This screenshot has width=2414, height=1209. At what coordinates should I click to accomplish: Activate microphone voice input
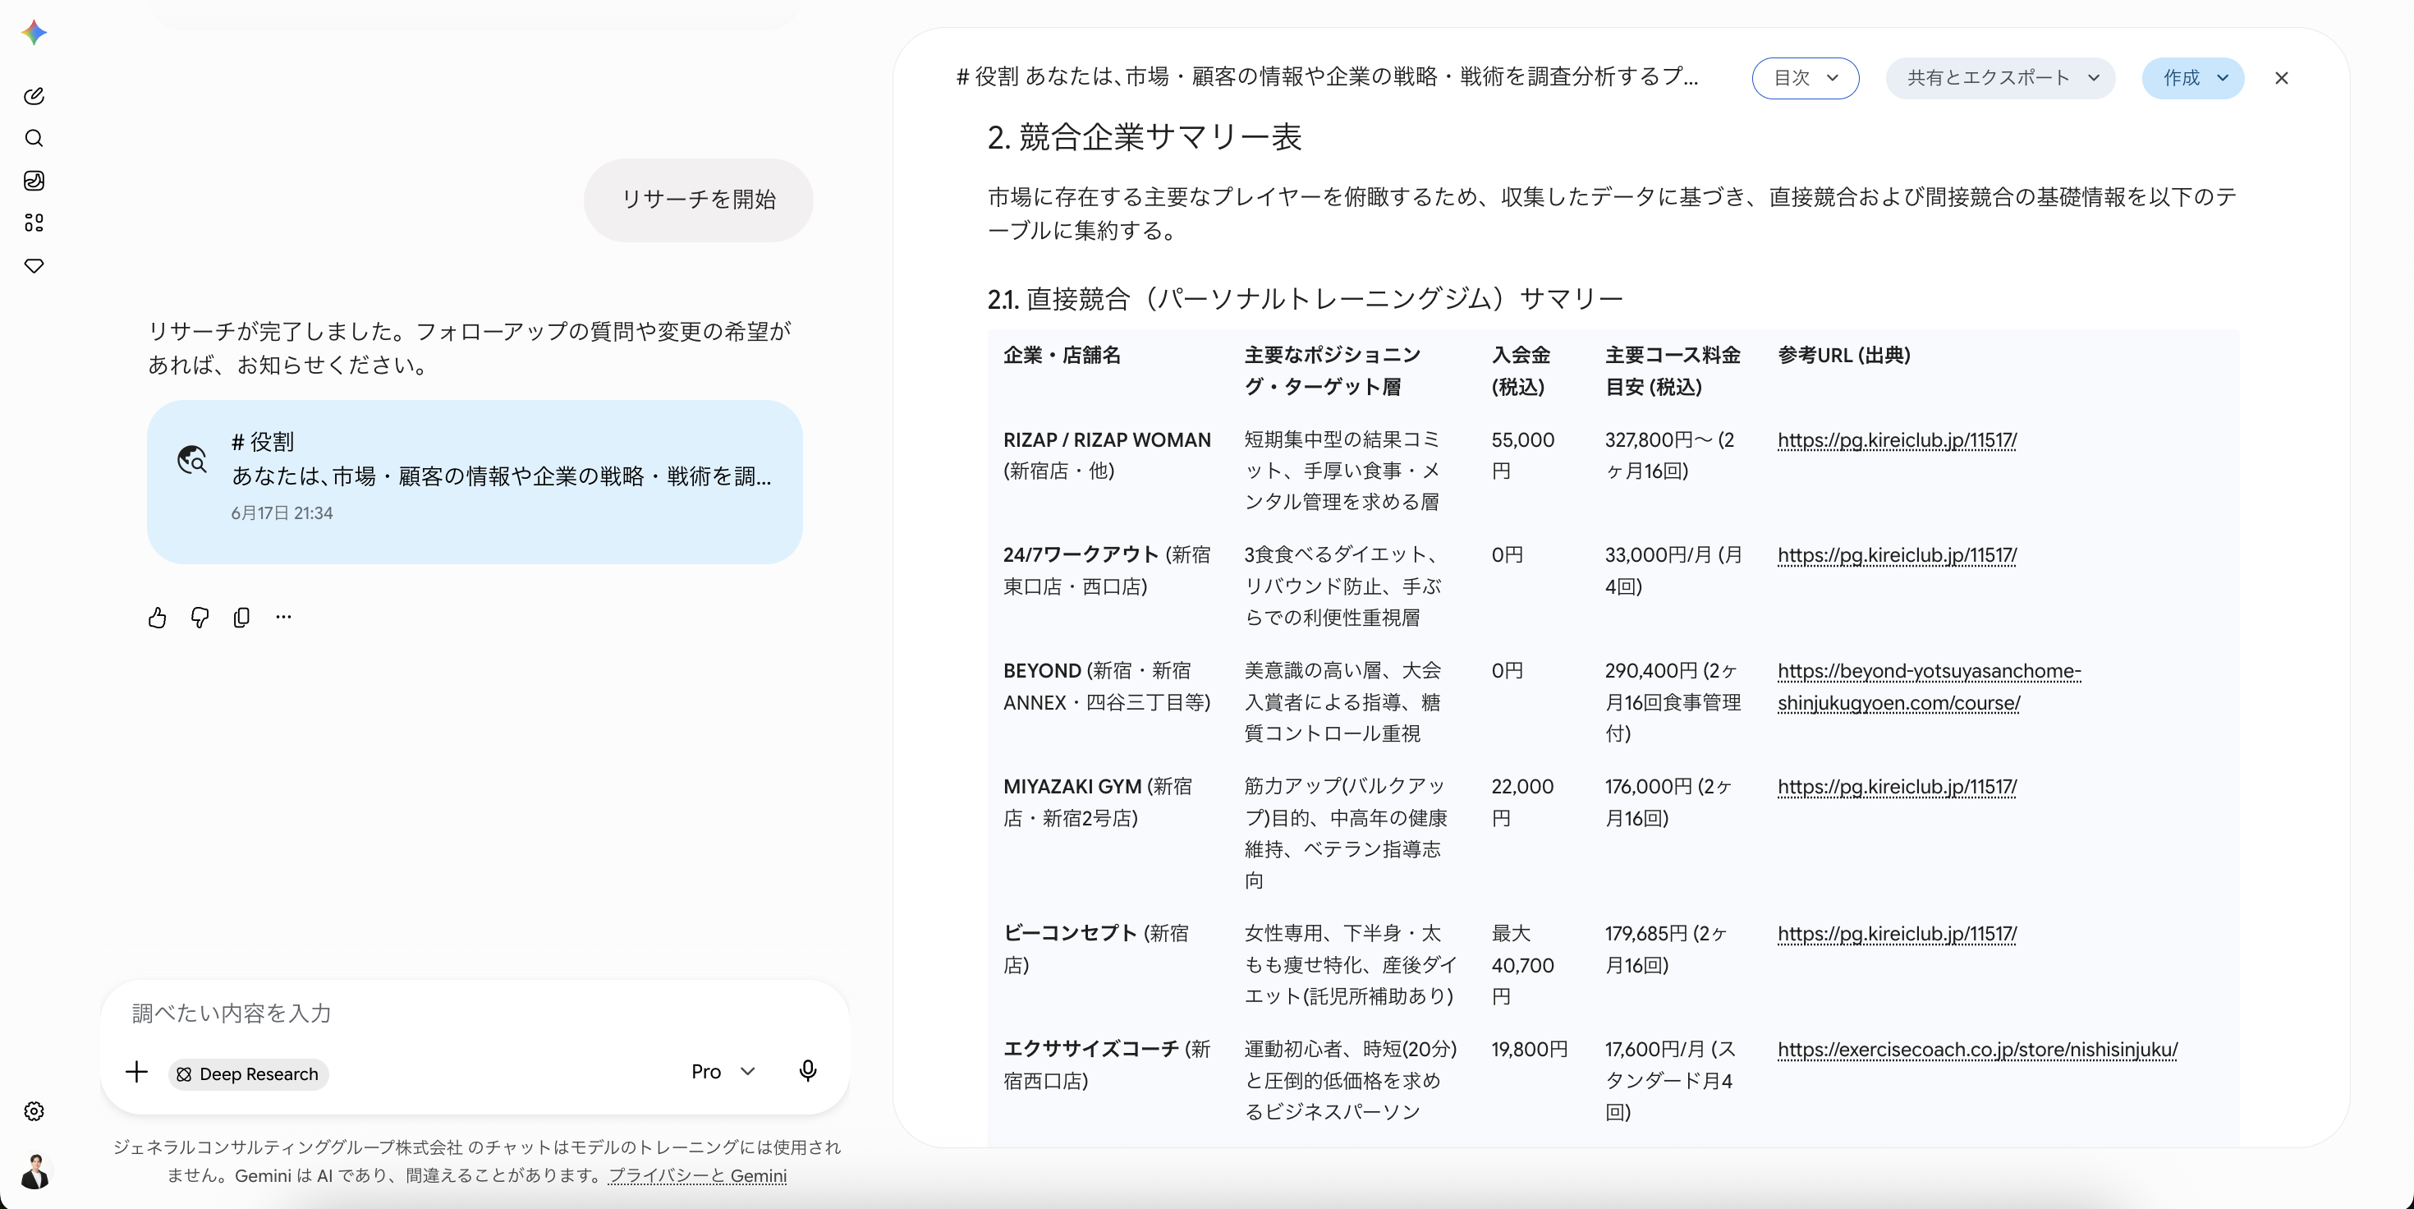pos(808,1071)
